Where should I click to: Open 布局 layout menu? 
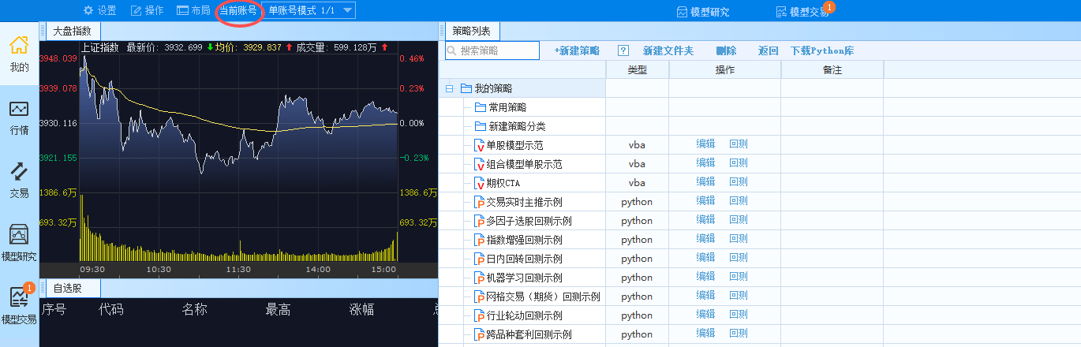pyautogui.click(x=194, y=10)
